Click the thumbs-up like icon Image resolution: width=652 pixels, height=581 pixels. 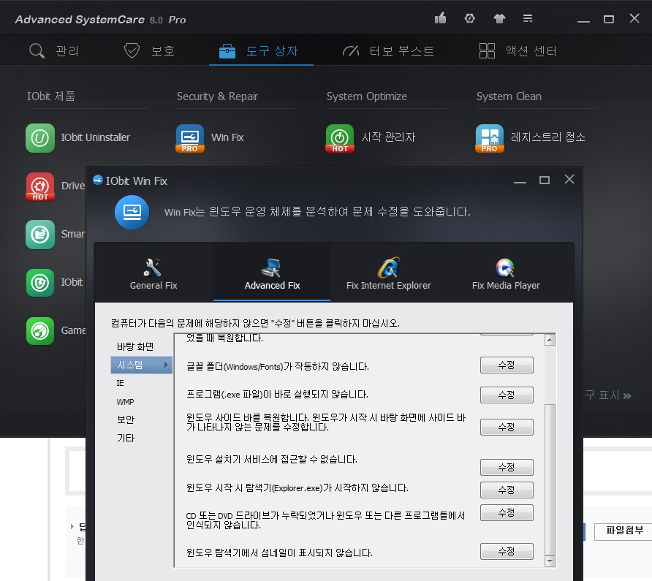(x=440, y=18)
